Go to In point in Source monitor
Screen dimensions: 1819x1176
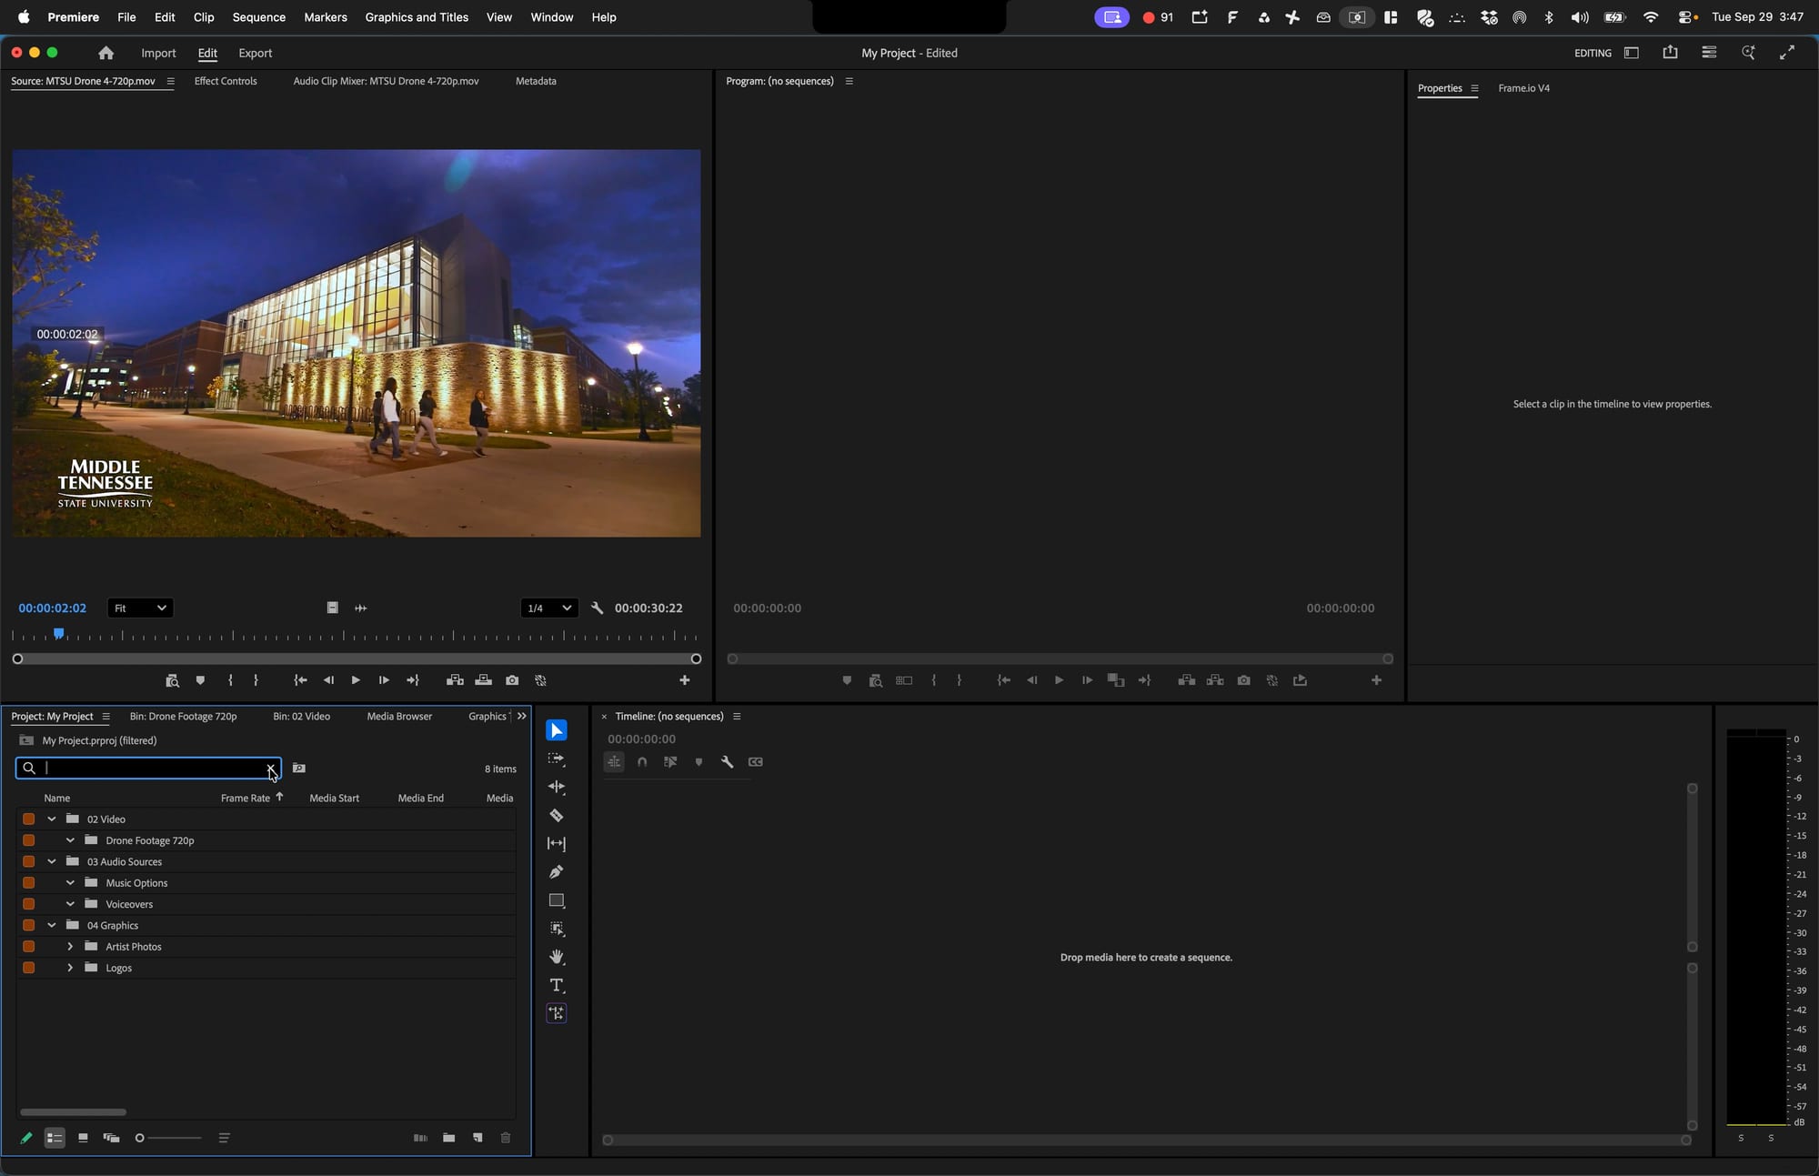(300, 680)
